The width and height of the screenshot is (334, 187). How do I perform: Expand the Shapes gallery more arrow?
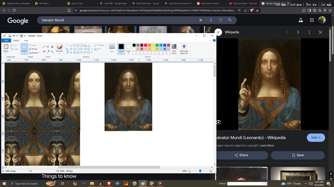point(92,52)
